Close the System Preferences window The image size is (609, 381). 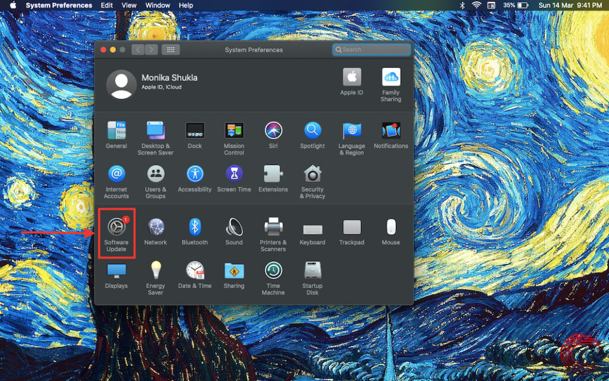click(103, 50)
